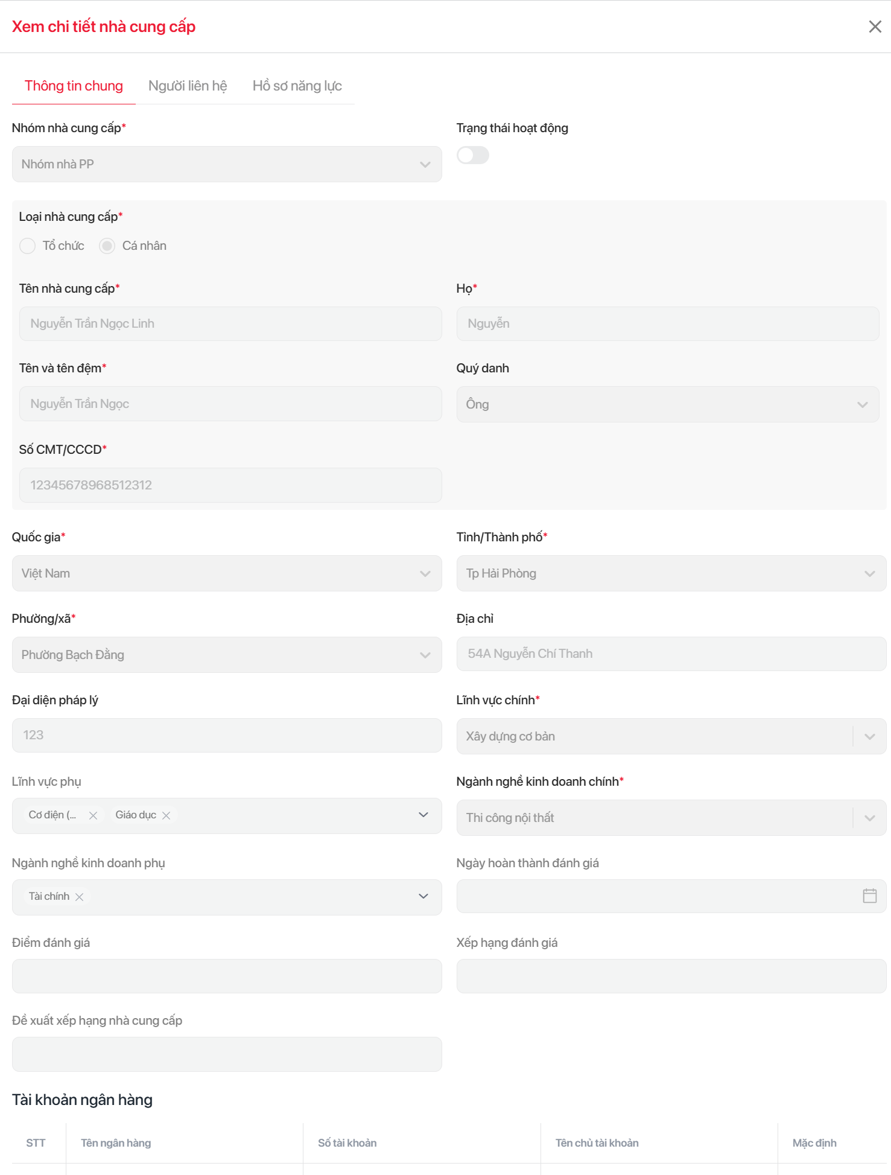Expand the 'Lĩnh vực phụ' chevron

coord(423,815)
